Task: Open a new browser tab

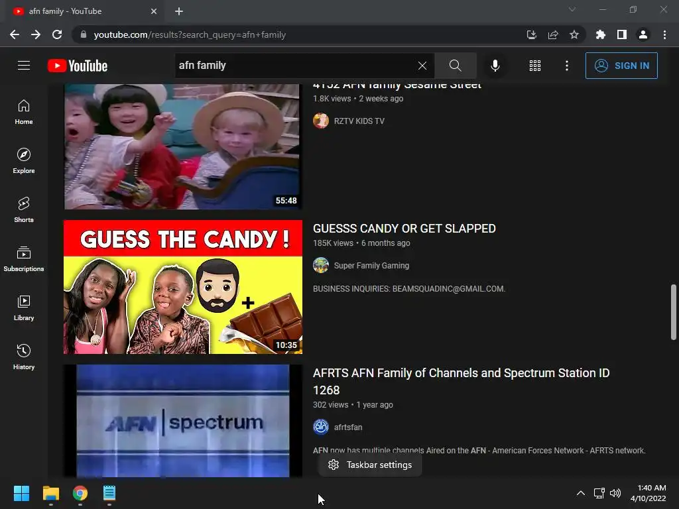Action: pos(179,11)
